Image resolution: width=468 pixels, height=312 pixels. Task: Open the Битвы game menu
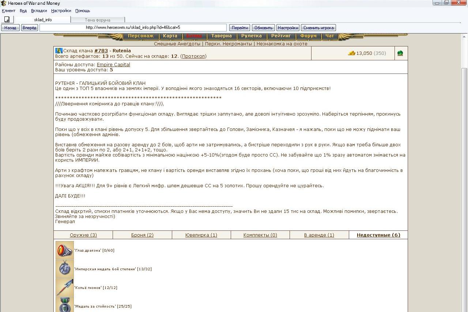[194, 36]
